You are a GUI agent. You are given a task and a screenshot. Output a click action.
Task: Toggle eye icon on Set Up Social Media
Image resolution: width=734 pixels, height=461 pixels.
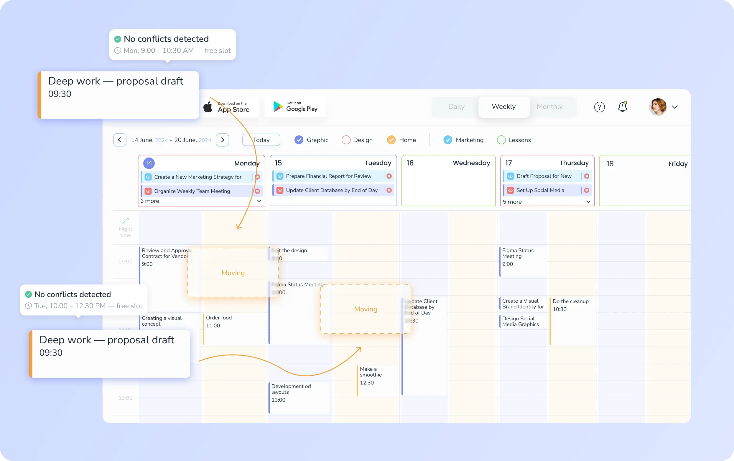click(x=510, y=190)
